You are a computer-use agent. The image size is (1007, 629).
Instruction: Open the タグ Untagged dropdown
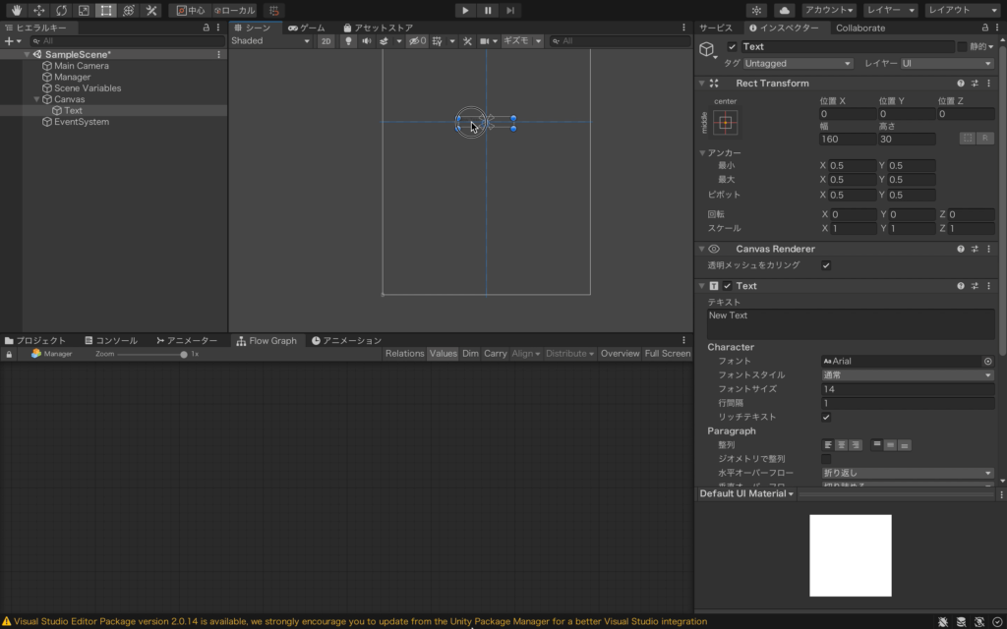(799, 64)
